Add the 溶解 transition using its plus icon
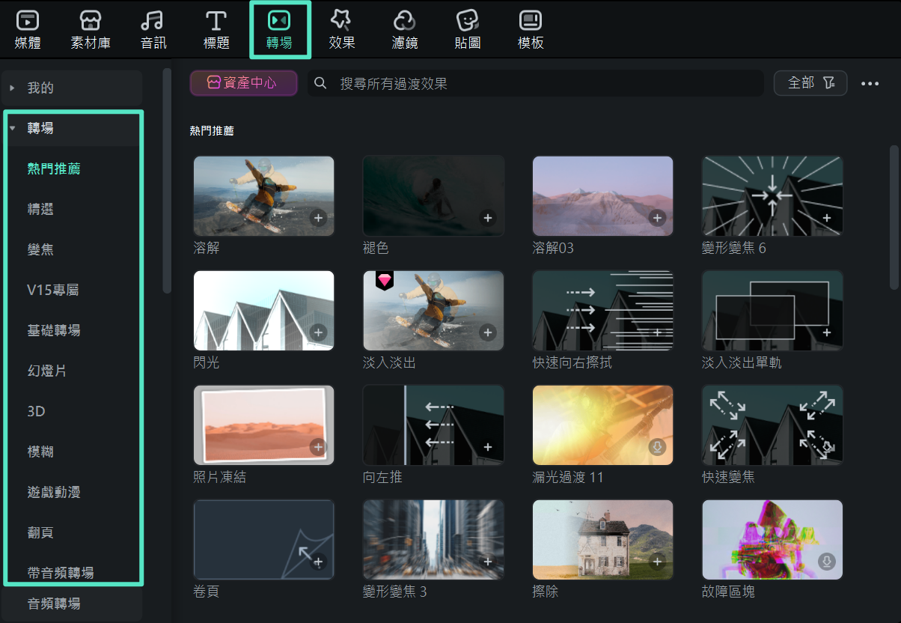The width and height of the screenshot is (901, 623). point(318,218)
